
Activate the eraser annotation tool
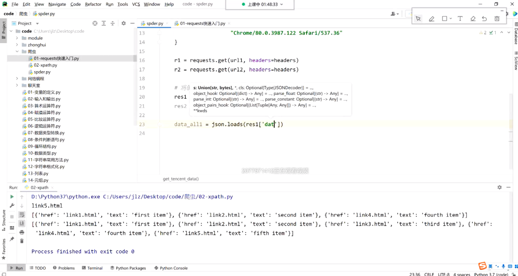point(473,19)
